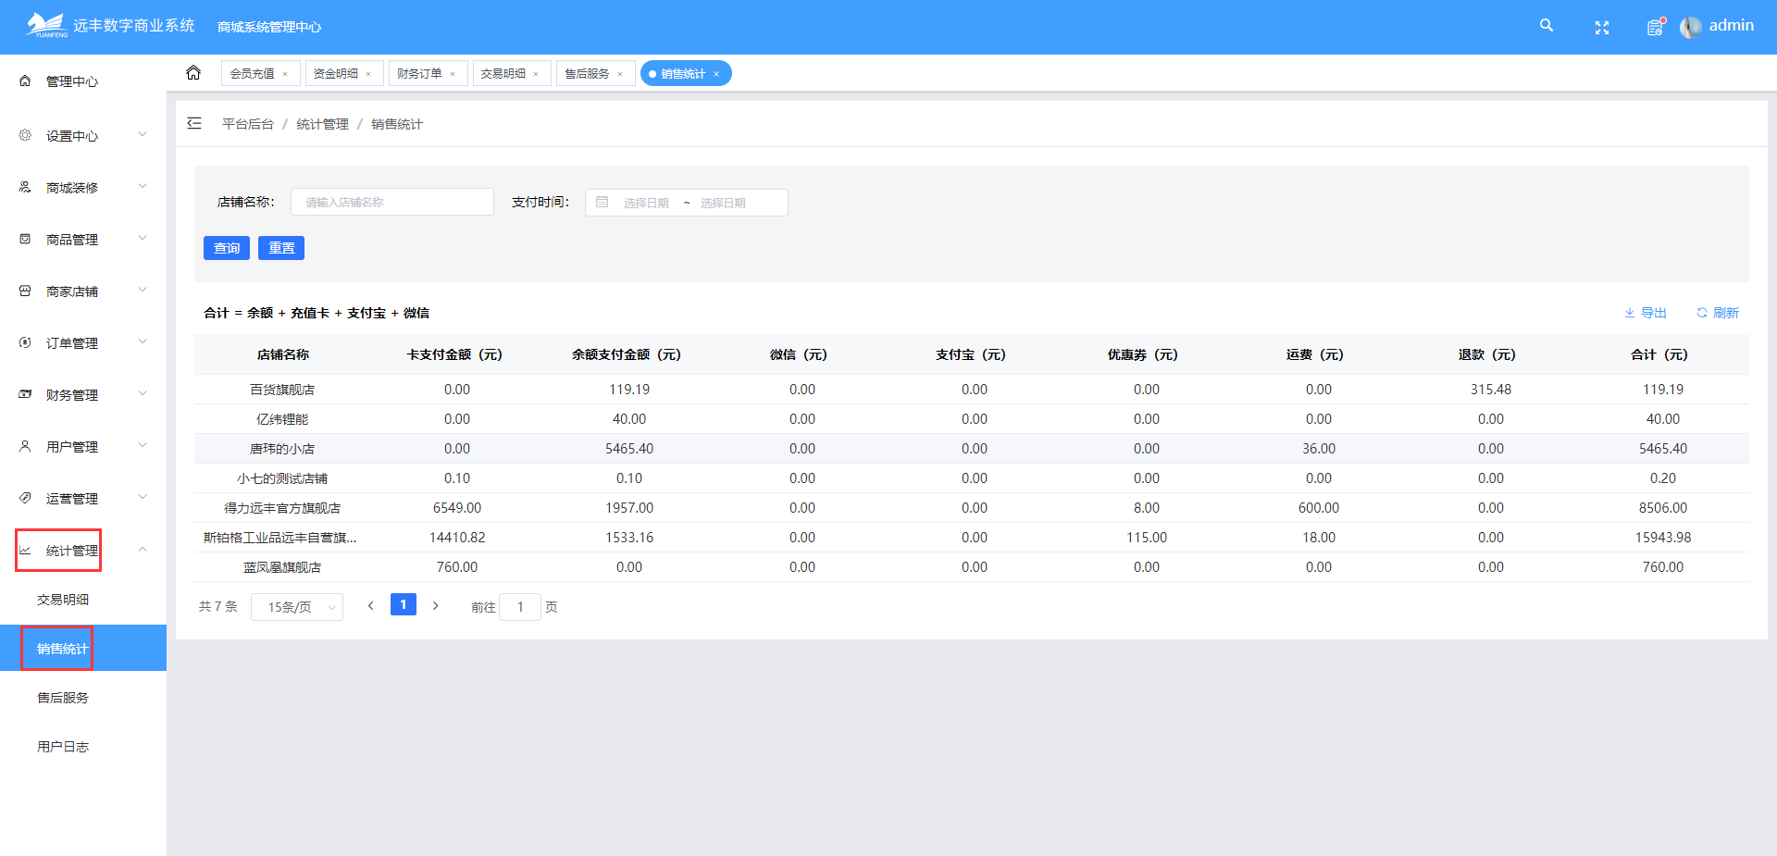Click the 设置中心 gear icon

[25, 135]
